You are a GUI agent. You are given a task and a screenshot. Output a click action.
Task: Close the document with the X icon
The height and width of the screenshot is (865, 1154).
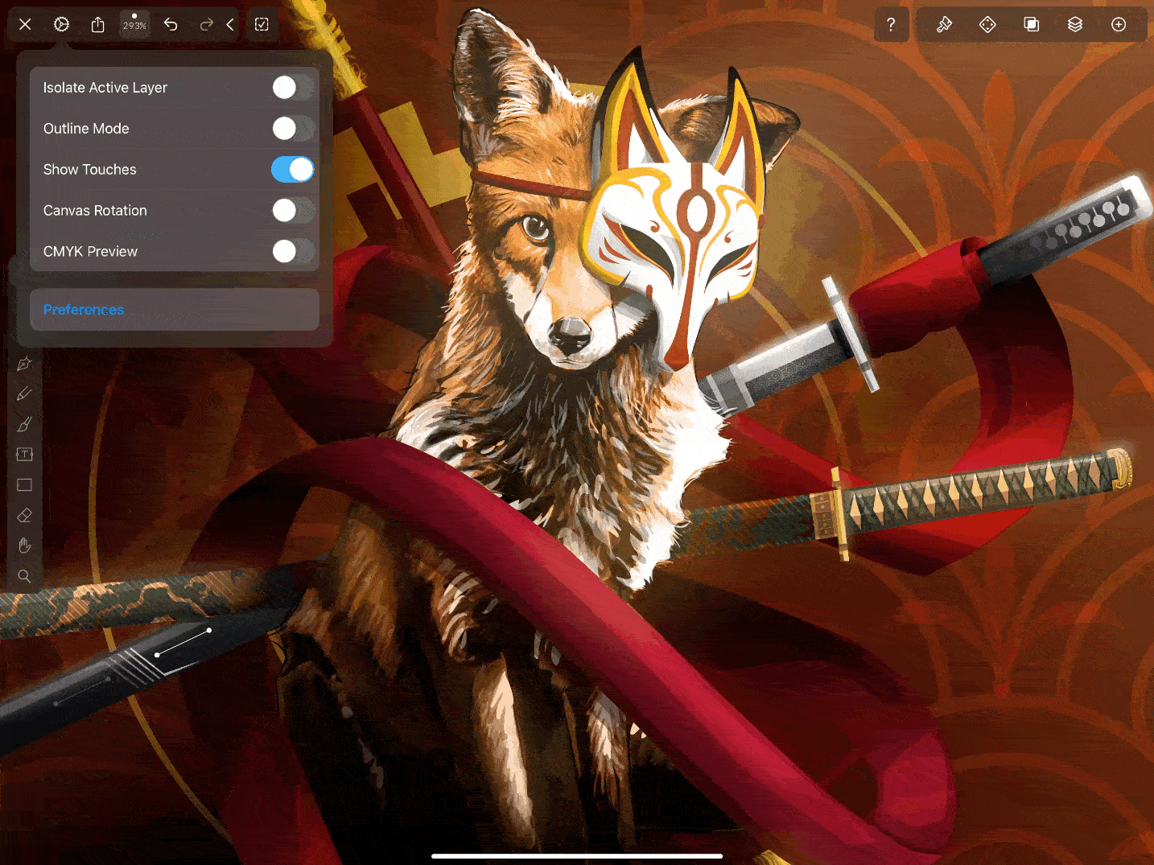click(25, 24)
